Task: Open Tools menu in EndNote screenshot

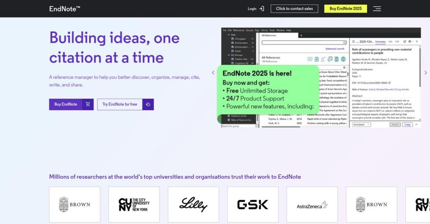Action: (x=272, y=30)
